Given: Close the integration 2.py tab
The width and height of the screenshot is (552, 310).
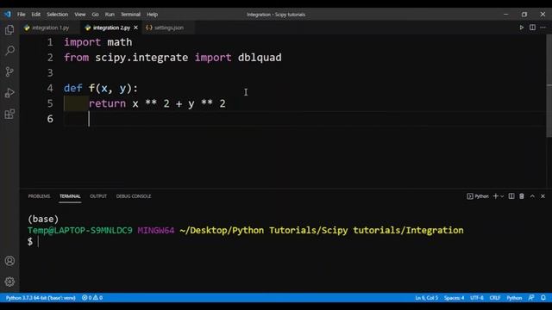Looking at the screenshot, I should click(x=136, y=28).
